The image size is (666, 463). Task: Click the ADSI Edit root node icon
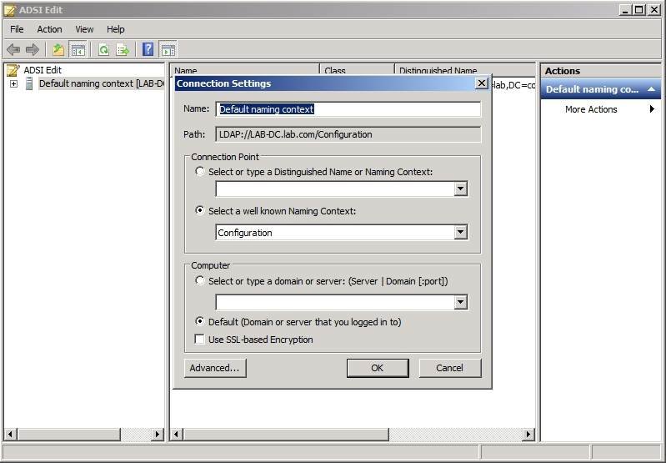point(13,70)
